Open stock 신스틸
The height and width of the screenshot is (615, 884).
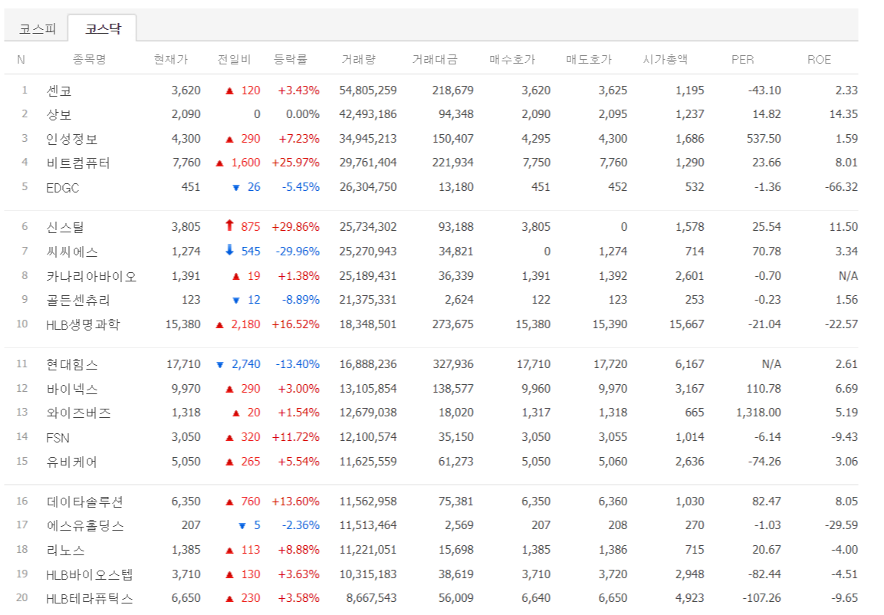65,227
